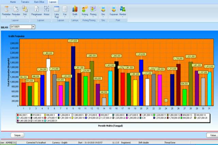218x145 pixels.
Task: Open the Piutang report icon
Action: pyautogui.click(x=93, y=9)
